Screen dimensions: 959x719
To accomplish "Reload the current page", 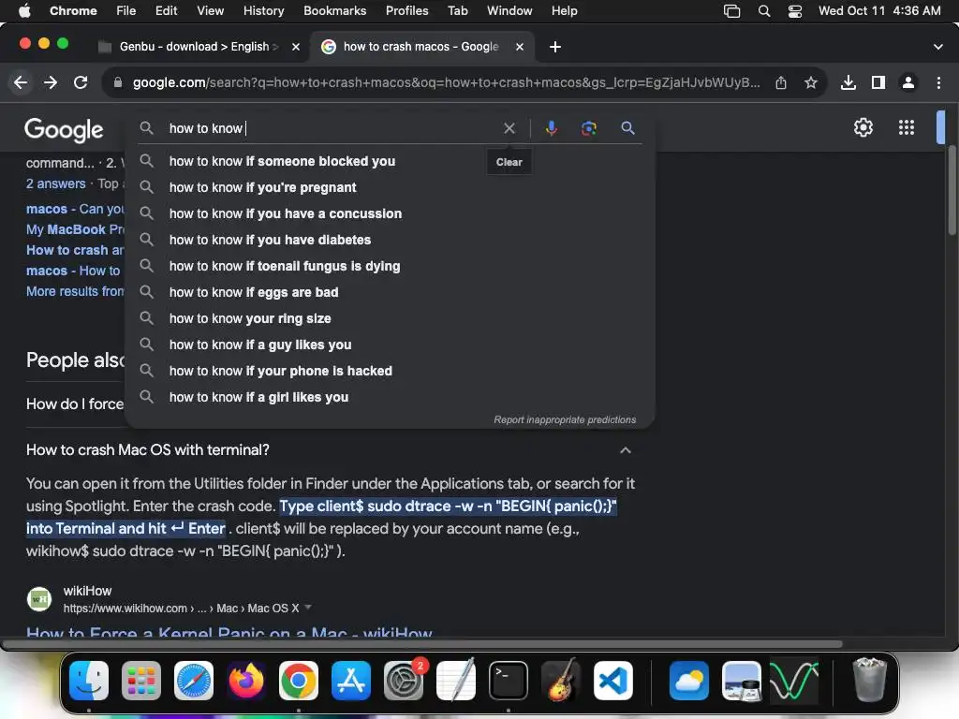I will 81,82.
